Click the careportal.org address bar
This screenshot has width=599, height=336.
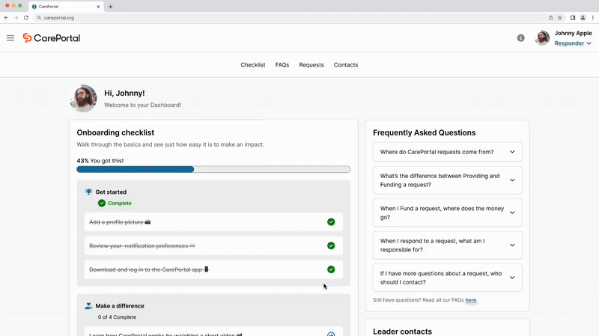click(x=291, y=17)
